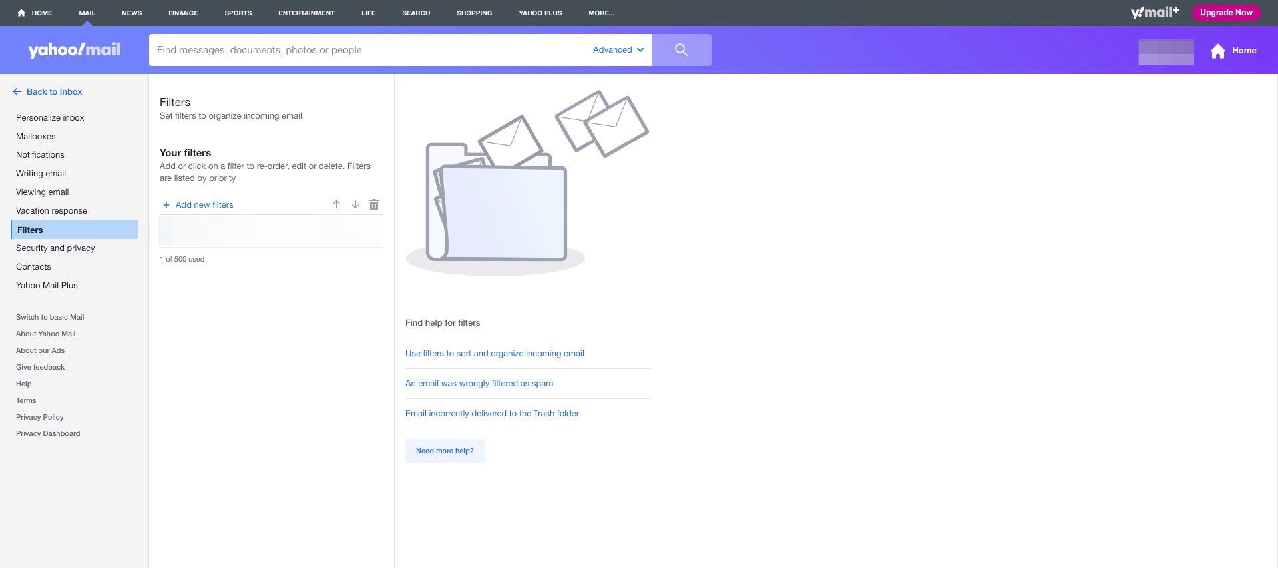Select Personalize inbox settings

50,118
